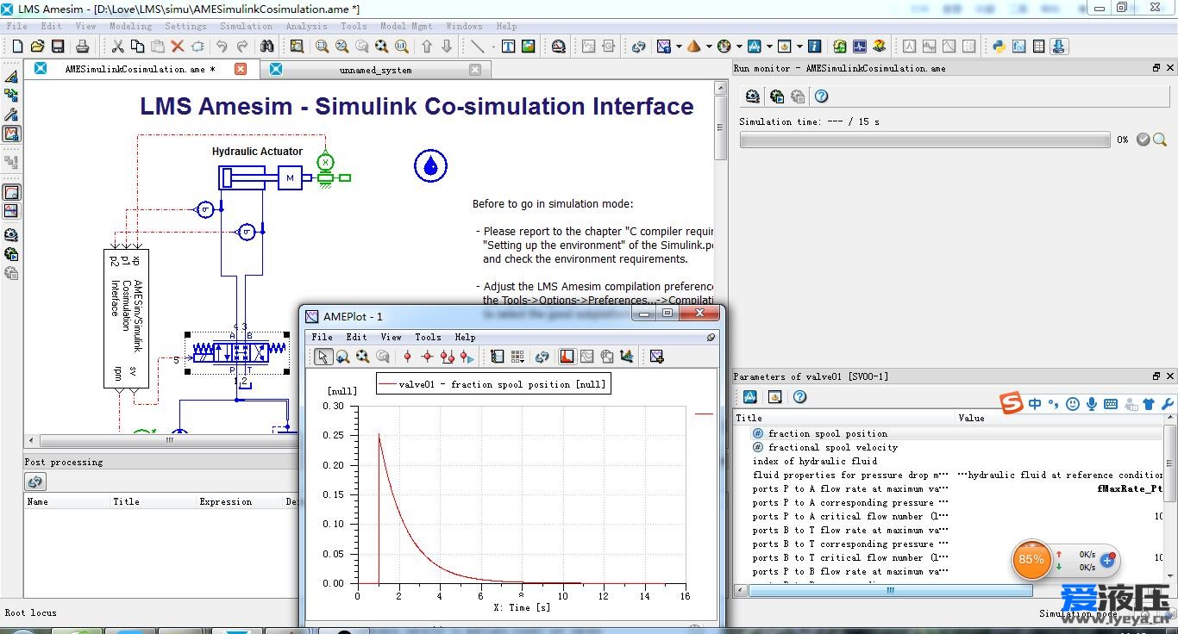The width and height of the screenshot is (1178, 634).
Task: Switch to Sketch mode in left sidebar
Action: click(x=11, y=76)
